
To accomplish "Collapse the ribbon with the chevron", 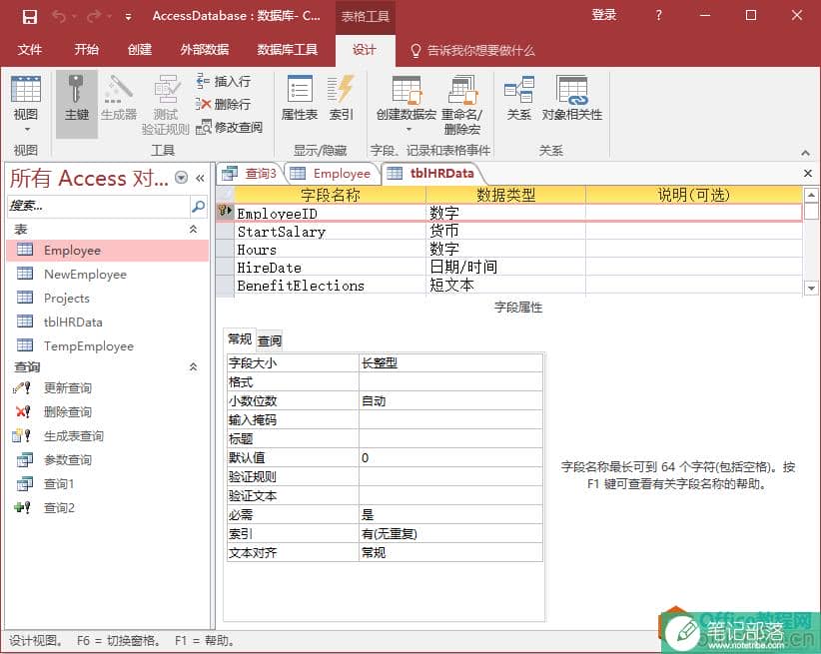I will (805, 153).
